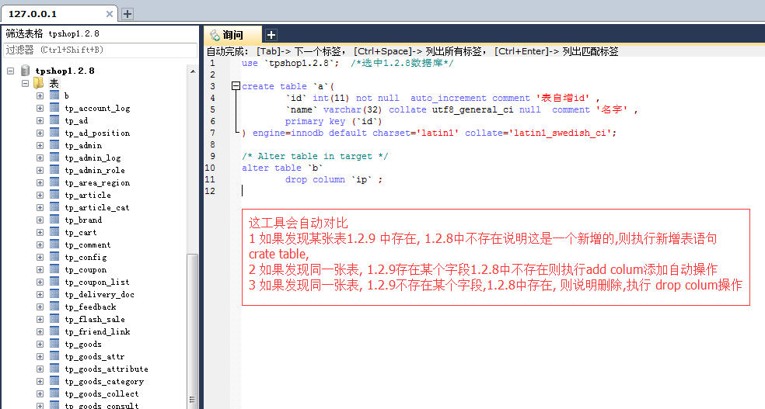This screenshot has height=409, width=765.
Task: Click the filter input field 过滤器
Action: 98,50
